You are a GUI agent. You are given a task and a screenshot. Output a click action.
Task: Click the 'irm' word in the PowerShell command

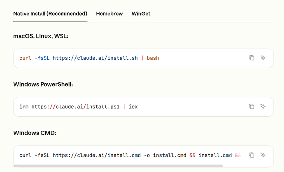click(x=24, y=107)
